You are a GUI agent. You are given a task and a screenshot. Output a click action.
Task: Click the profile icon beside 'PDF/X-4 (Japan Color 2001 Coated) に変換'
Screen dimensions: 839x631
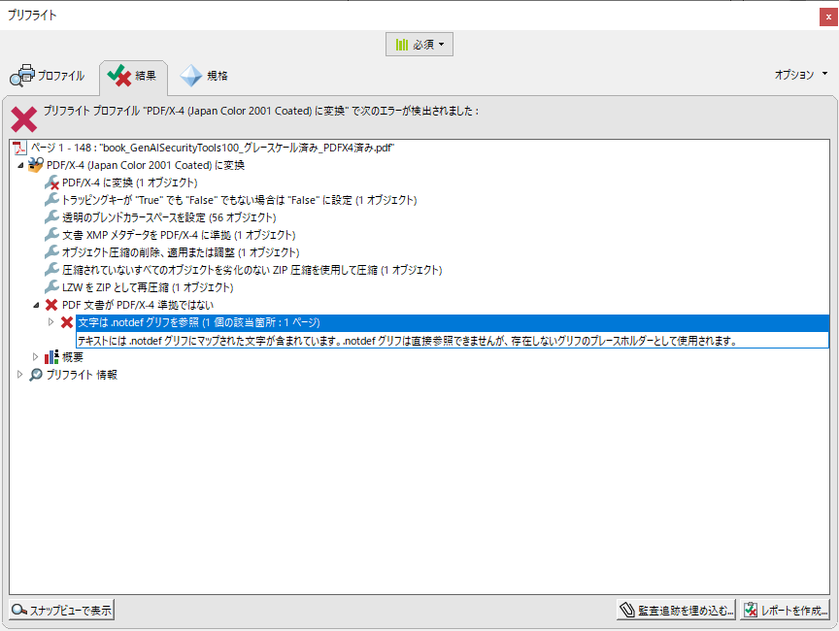coord(36,165)
